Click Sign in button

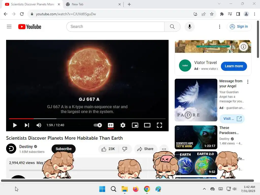[x=239, y=26]
